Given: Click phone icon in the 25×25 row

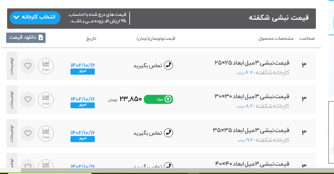Looking at the screenshot, I should pos(169,66).
